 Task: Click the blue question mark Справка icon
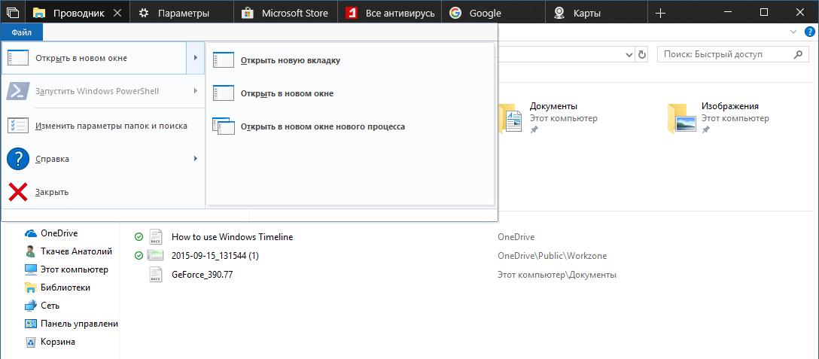click(18, 158)
